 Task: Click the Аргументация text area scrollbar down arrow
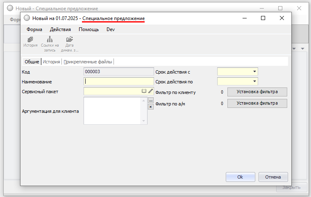[x=144, y=121]
